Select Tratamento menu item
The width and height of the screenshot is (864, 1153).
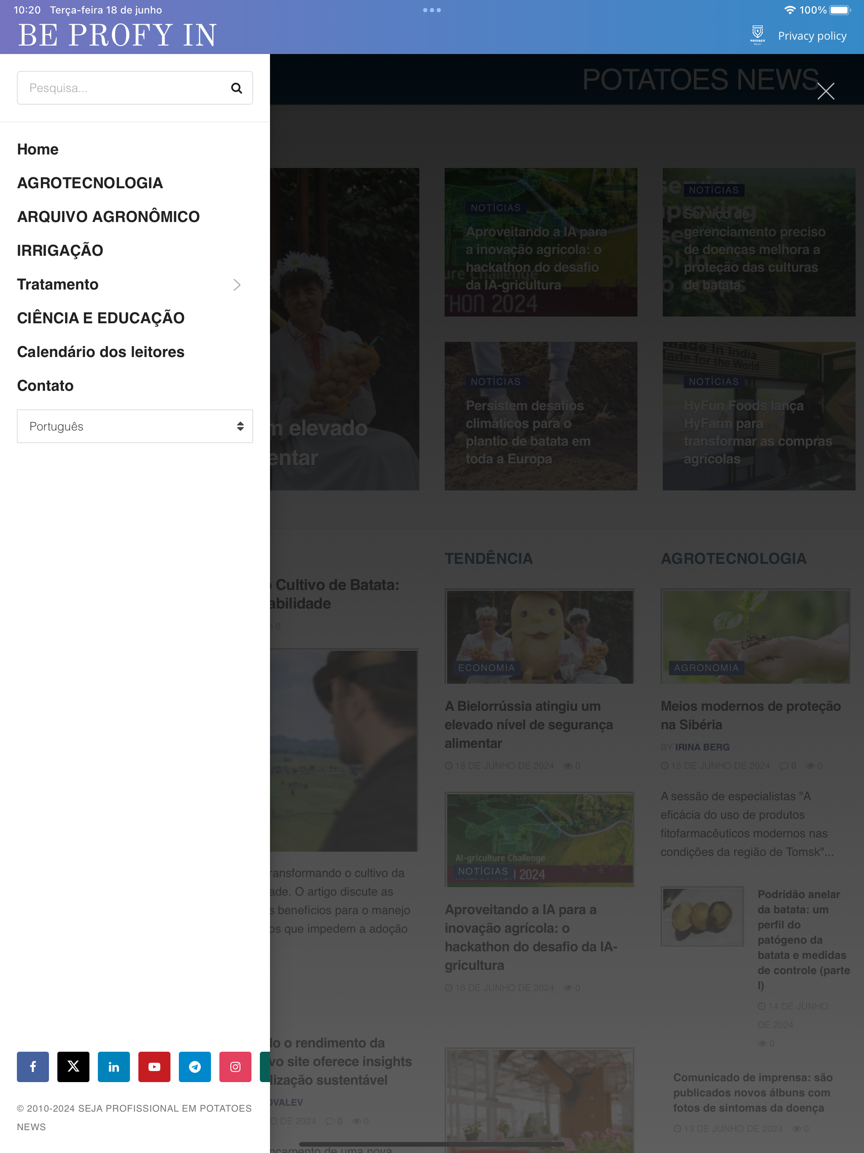click(x=58, y=284)
